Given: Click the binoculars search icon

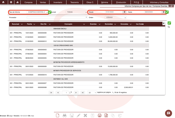Looking at the screenshot, I should pyautogui.click(x=65, y=115).
